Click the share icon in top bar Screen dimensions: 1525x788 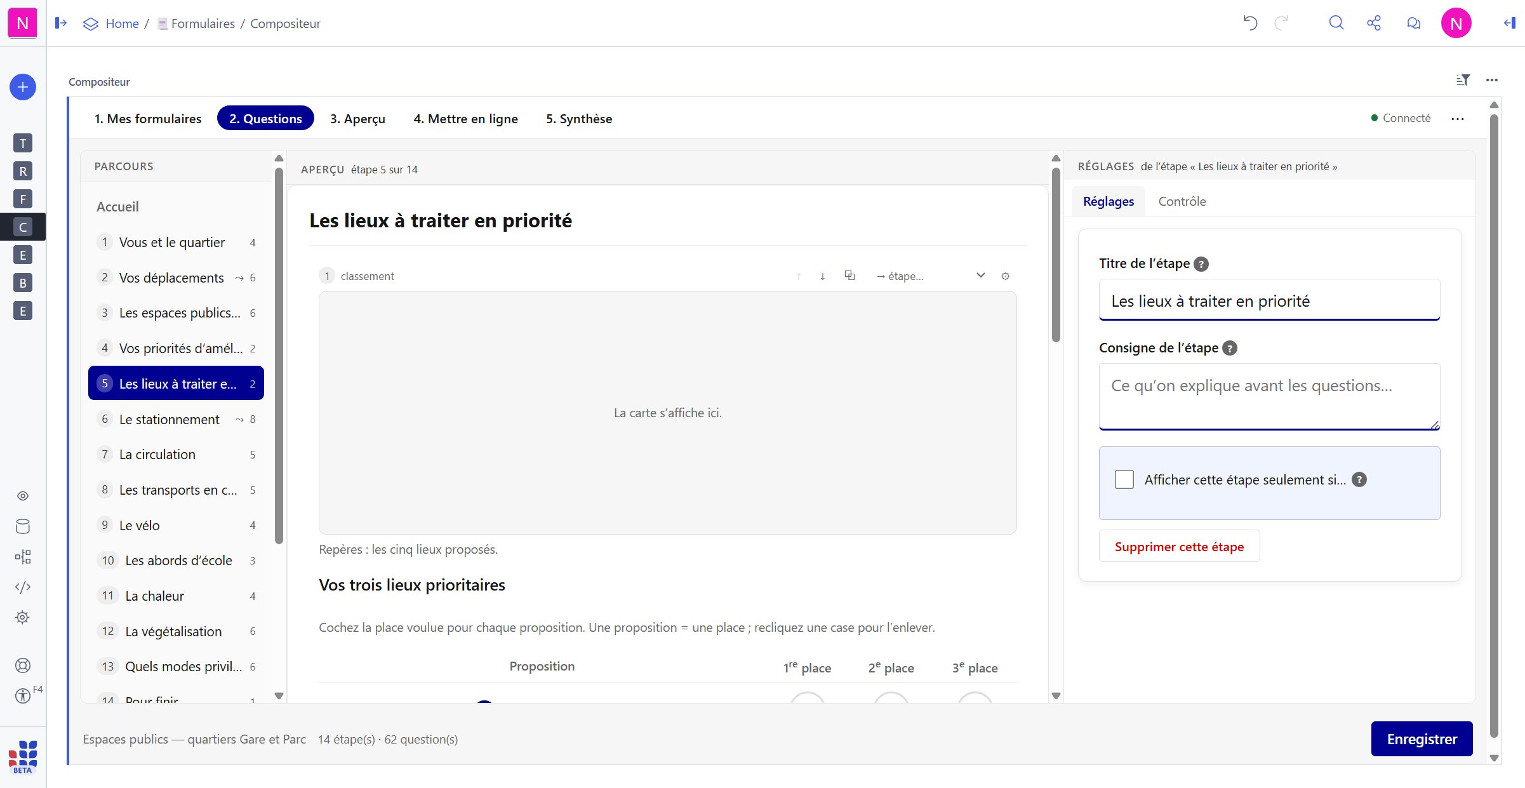click(1374, 23)
